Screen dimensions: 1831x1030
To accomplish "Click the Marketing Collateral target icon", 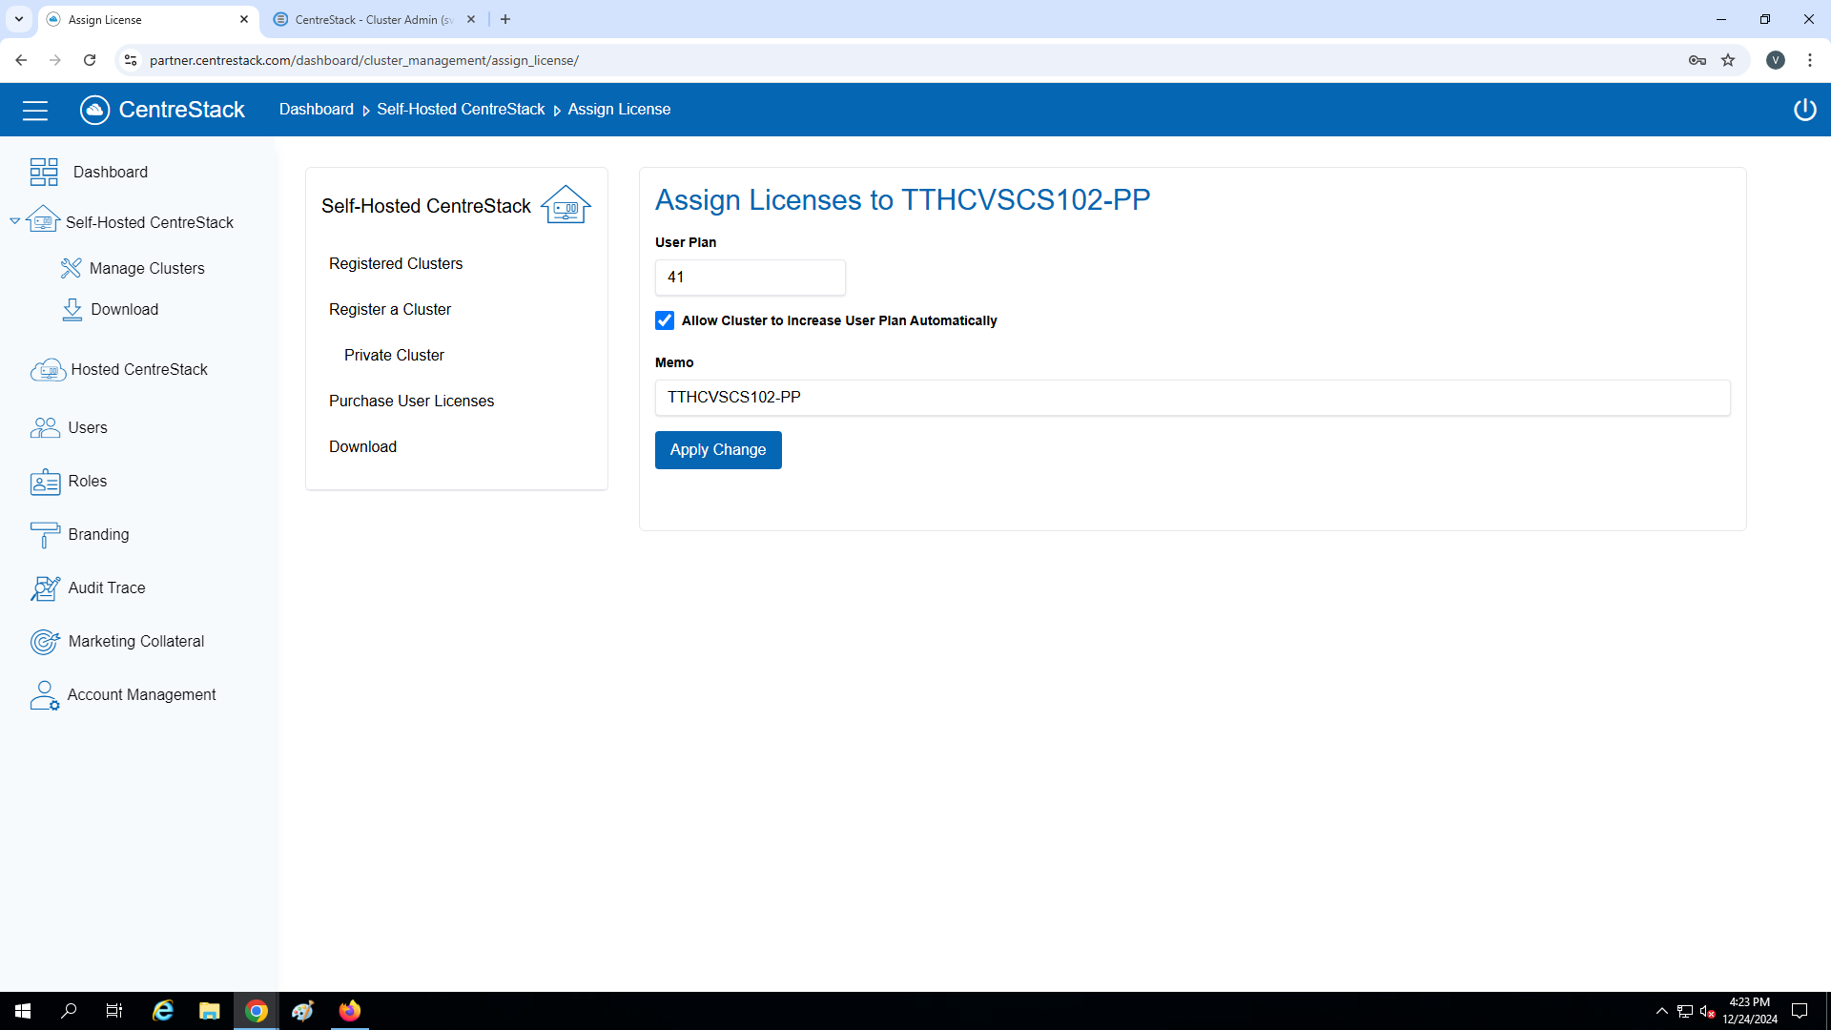I will click(45, 642).
